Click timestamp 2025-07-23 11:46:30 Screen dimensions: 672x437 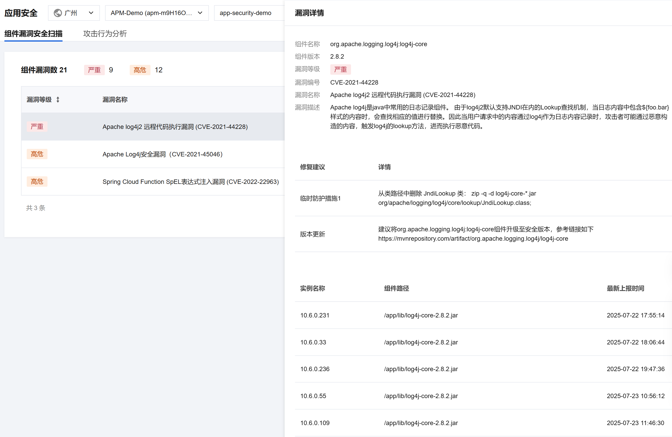[x=635, y=423]
